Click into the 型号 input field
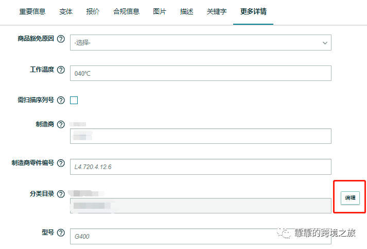 200,236
